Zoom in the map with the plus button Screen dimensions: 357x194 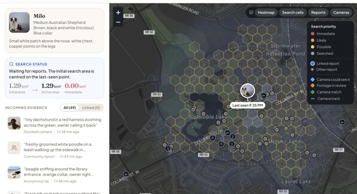(118, 13)
